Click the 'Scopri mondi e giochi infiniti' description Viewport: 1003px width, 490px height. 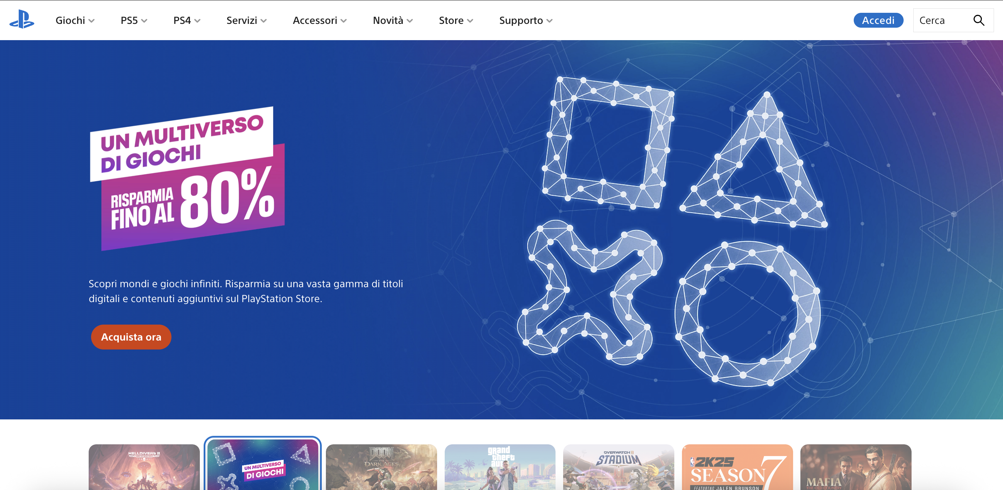coord(246,291)
